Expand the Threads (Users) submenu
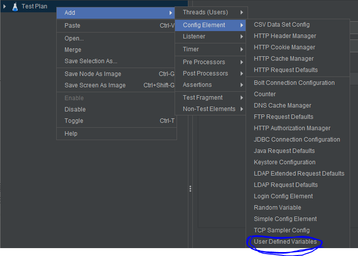The image size is (358, 256). pos(211,12)
